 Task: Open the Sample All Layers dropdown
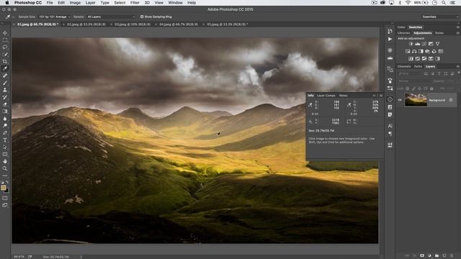pyautogui.click(x=111, y=17)
